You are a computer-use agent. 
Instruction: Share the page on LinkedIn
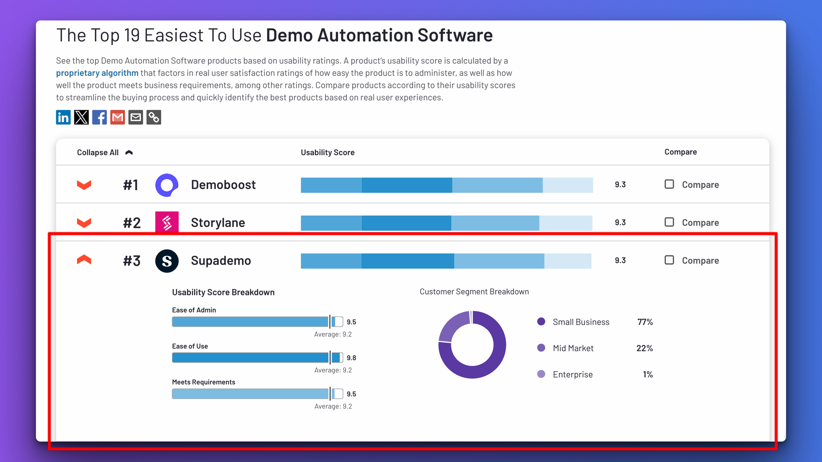point(63,117)
